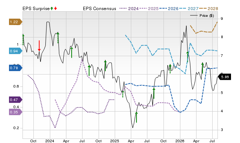240x143 pixels.
Task: Toggle the 2025 consensus series in the legend
Action: (x=149, y=9)
